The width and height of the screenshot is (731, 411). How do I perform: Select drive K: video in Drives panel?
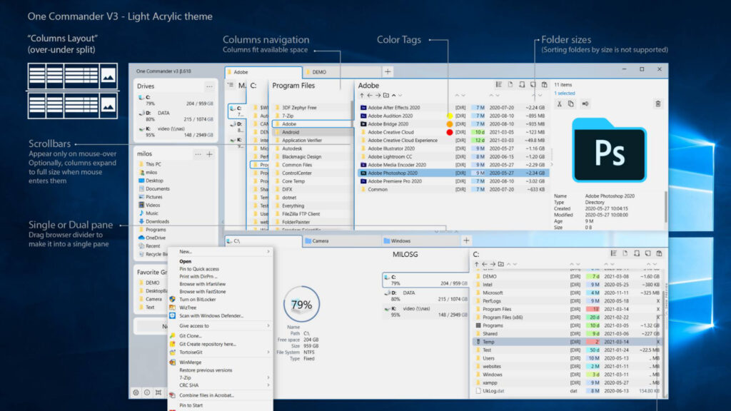[x=176, y=132]
